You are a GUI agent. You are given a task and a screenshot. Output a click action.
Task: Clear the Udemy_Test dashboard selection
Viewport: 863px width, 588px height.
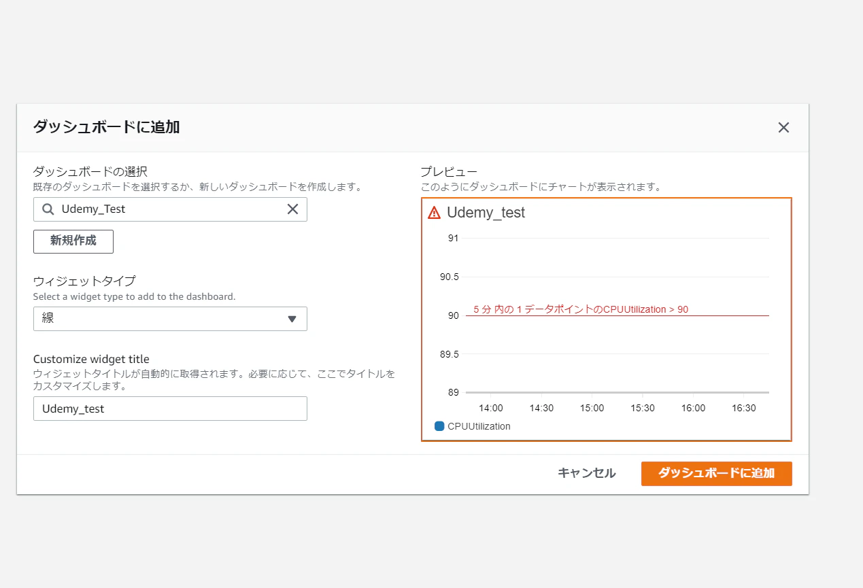(x=292, y=209)
